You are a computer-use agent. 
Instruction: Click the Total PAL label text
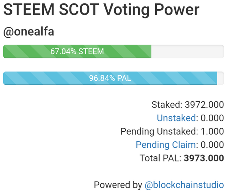pyautogui.click(x=160, y=158)
